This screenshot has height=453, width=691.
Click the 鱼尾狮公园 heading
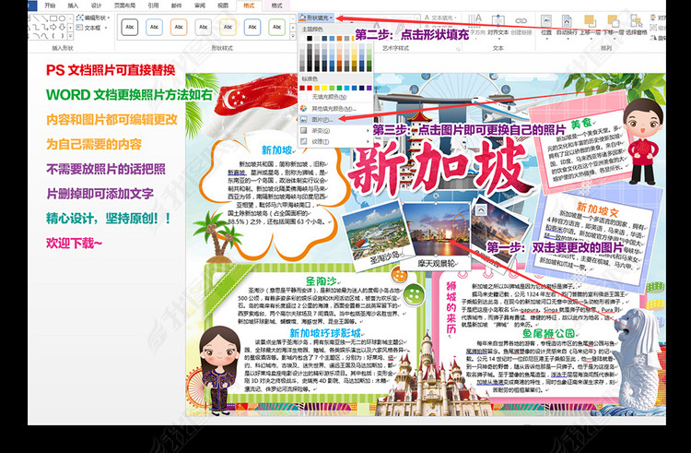coord(549,333)
